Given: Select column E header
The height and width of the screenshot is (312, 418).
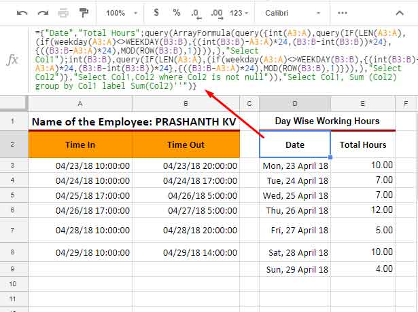Looking at the screenshot, I should click(362, 104).
